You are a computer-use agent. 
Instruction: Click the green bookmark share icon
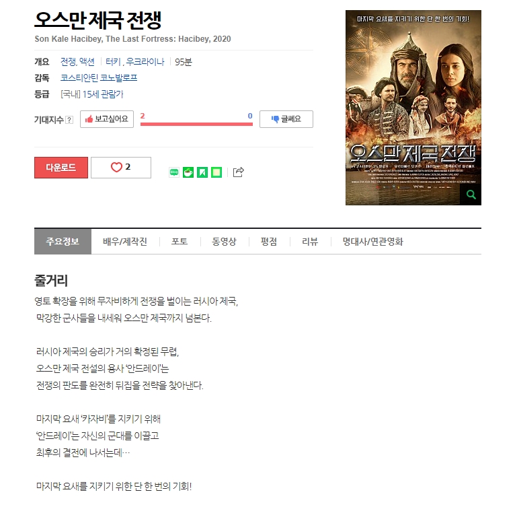click(202, 172)
